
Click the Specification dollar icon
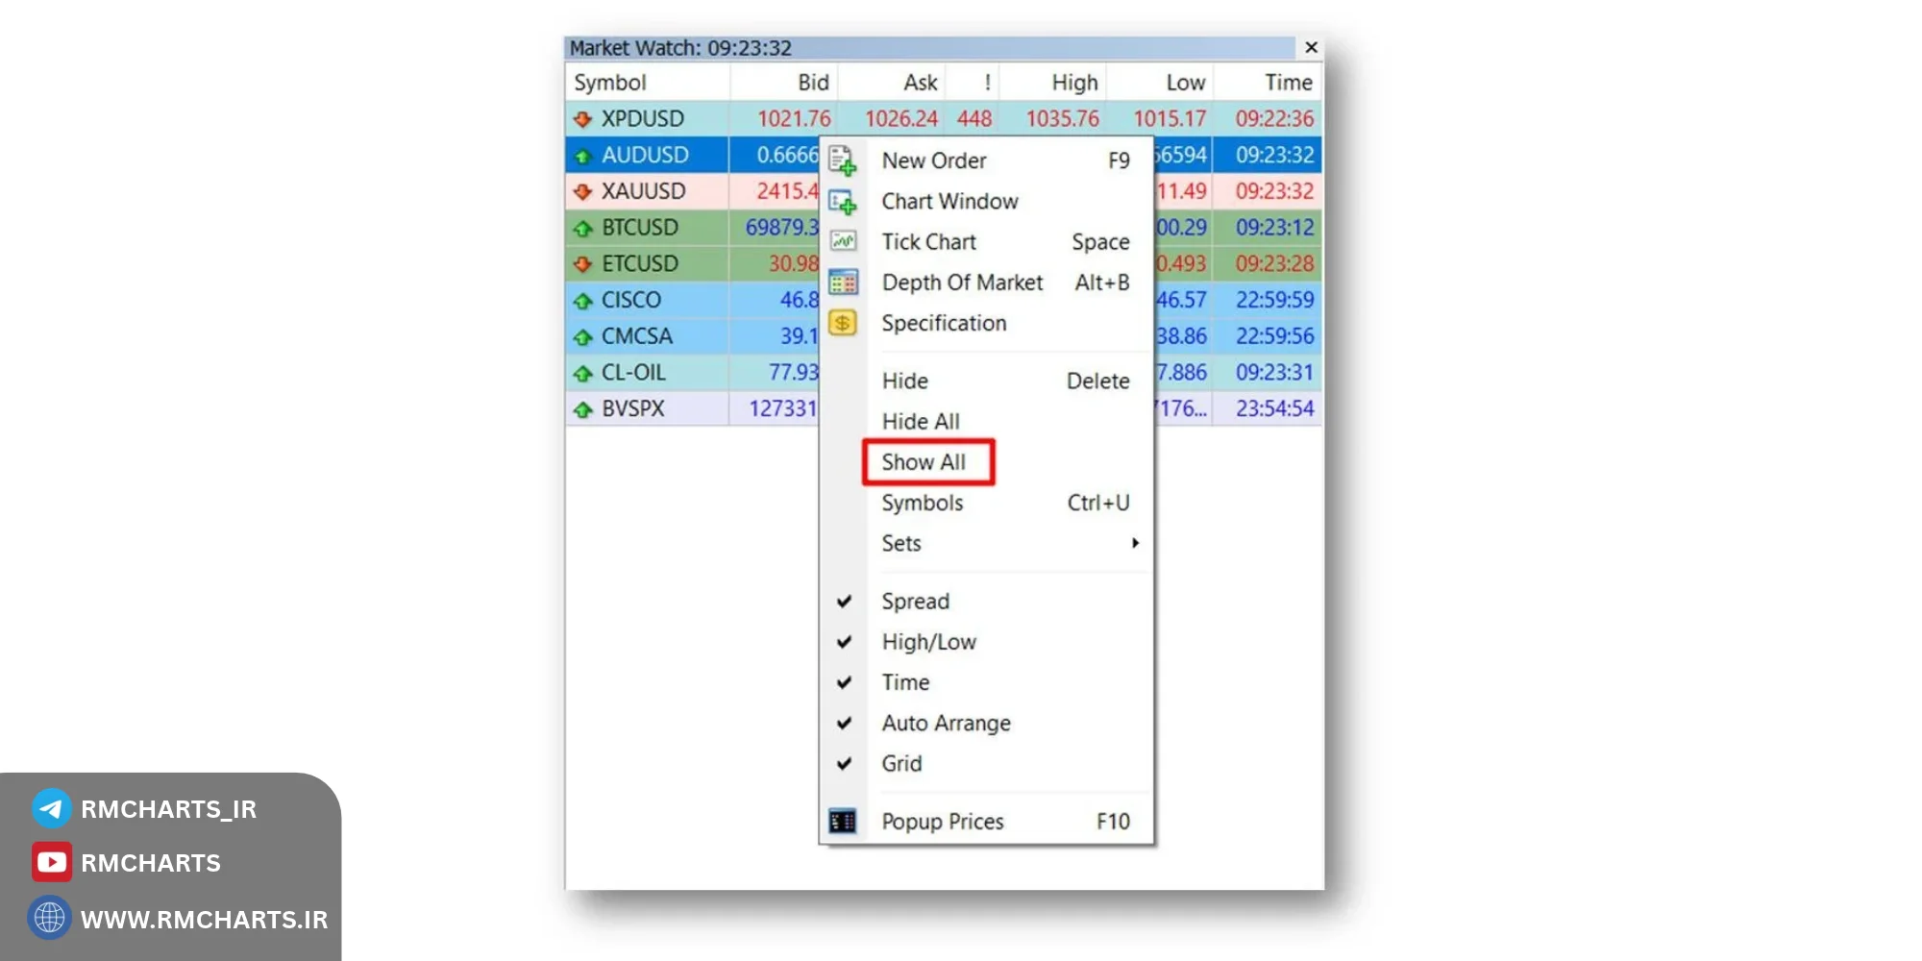843,323
